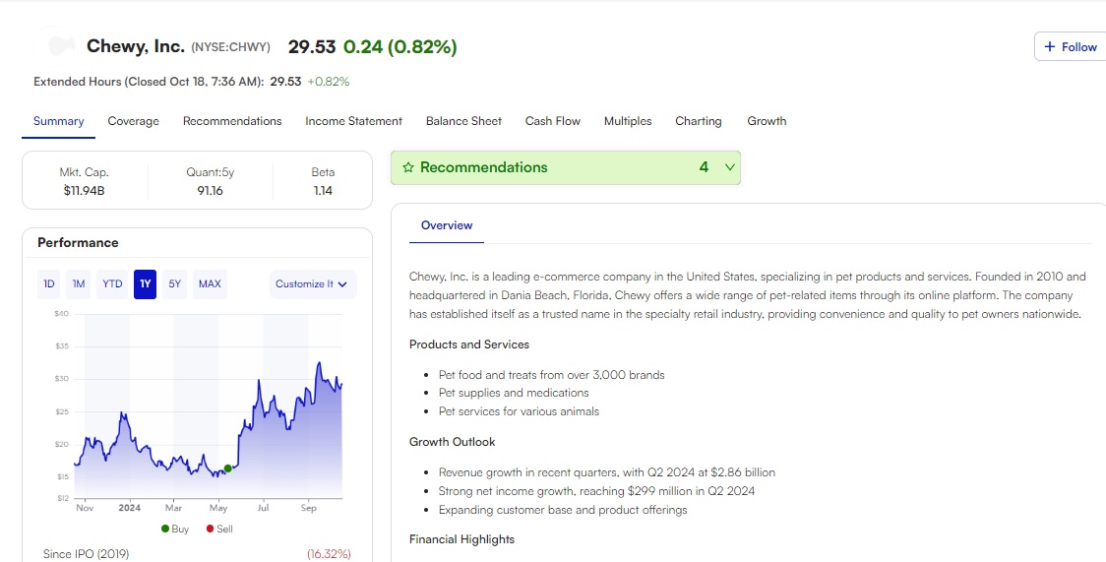Image resolution: width=1106 pixels, height=562 pixels.
Task: Expand the Recommendations chevron
Action: coord(730,168)
